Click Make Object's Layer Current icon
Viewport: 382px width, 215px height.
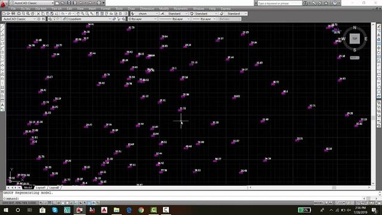click(x=114, y=19)
